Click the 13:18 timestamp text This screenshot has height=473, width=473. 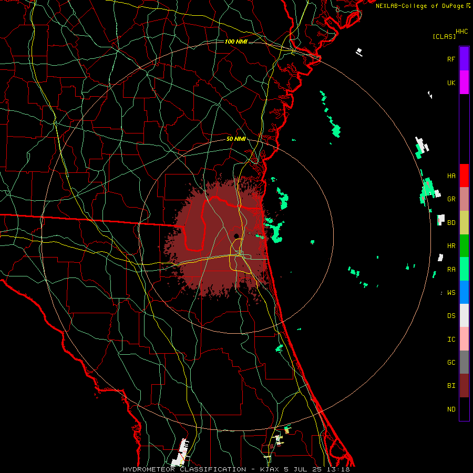(338, 469)
